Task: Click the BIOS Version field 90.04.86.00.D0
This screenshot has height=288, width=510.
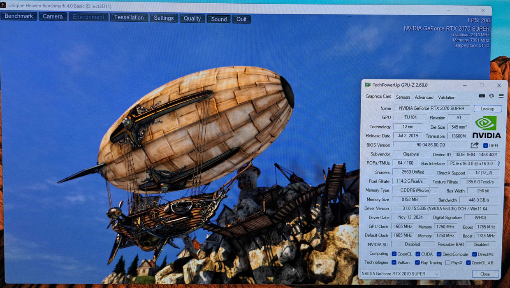Action: click(431, 145)
